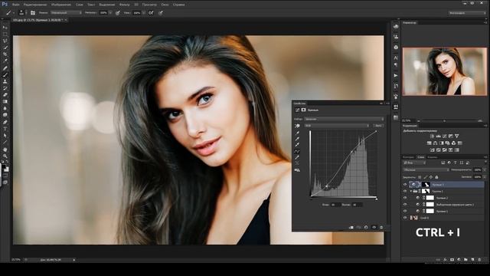Click the Navigator preview thumbnail

pyautogui.click(x=444, y=71)
